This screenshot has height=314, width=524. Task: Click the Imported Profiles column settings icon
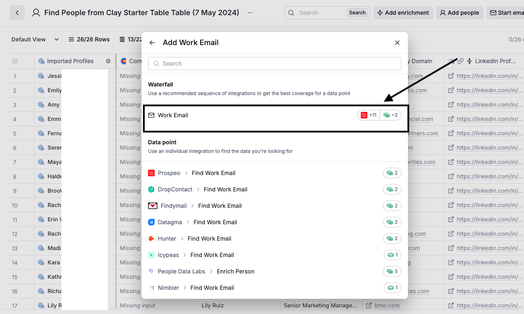click(x=108, y=61)
